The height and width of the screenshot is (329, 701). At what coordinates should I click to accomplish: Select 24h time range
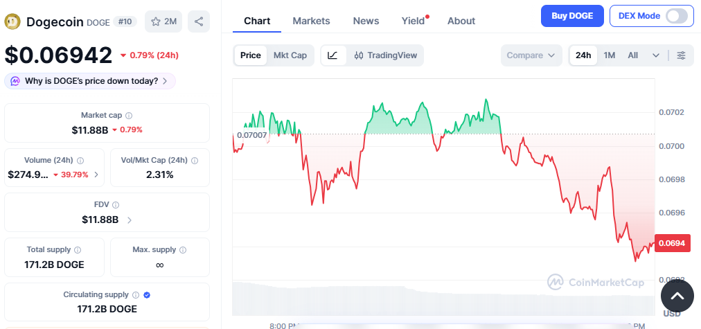click(583, 55)
